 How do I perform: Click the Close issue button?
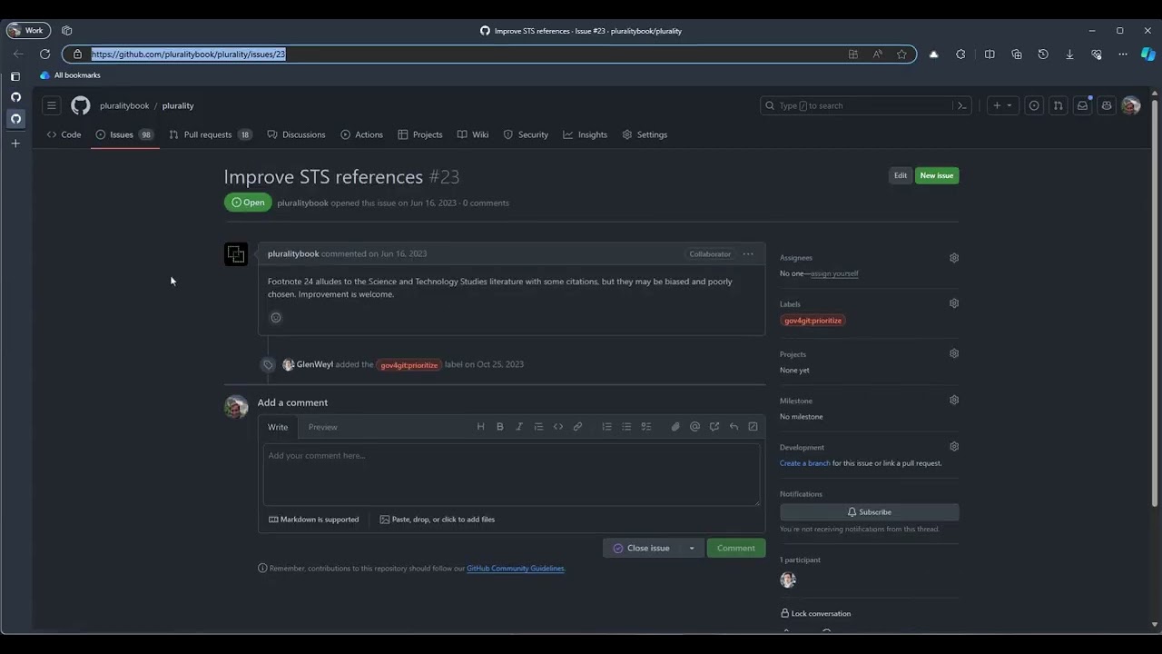(642, 548)
